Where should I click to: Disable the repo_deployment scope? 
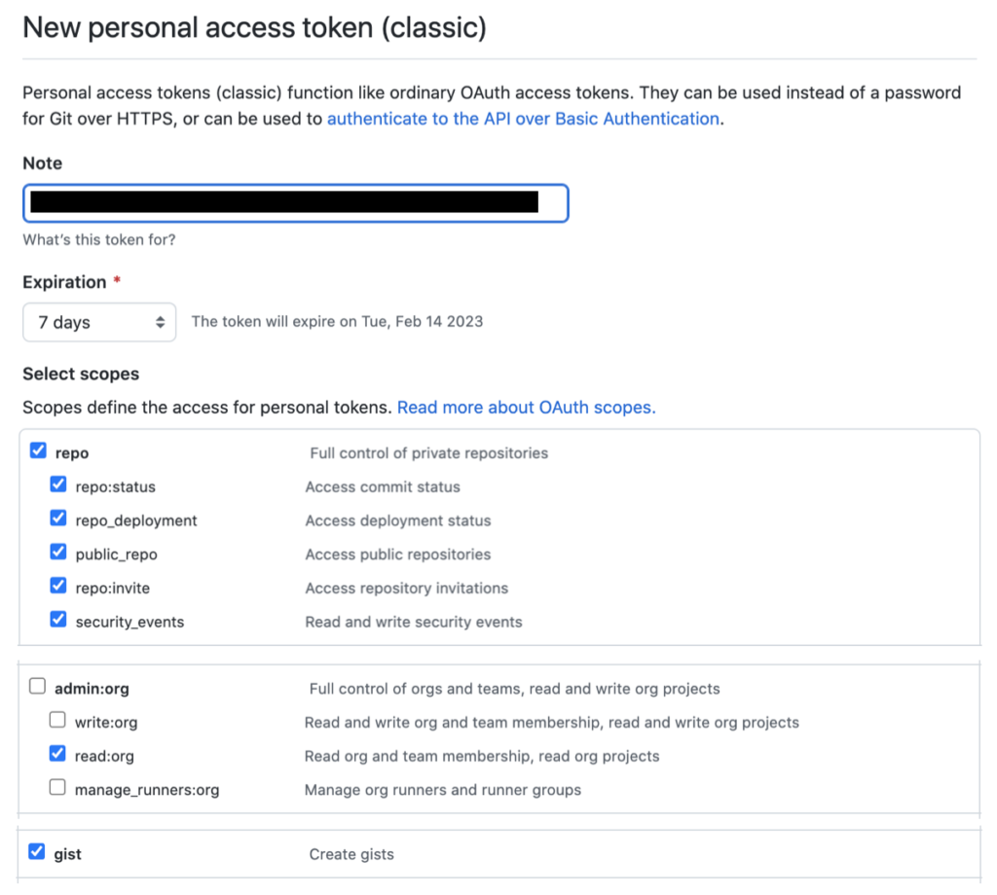click(58, 519)
